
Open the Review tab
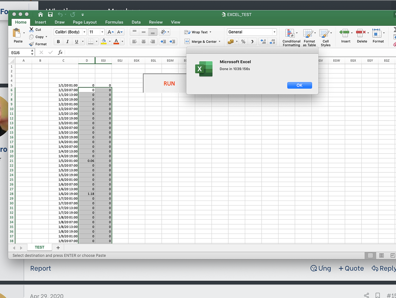tap(156, 22)
